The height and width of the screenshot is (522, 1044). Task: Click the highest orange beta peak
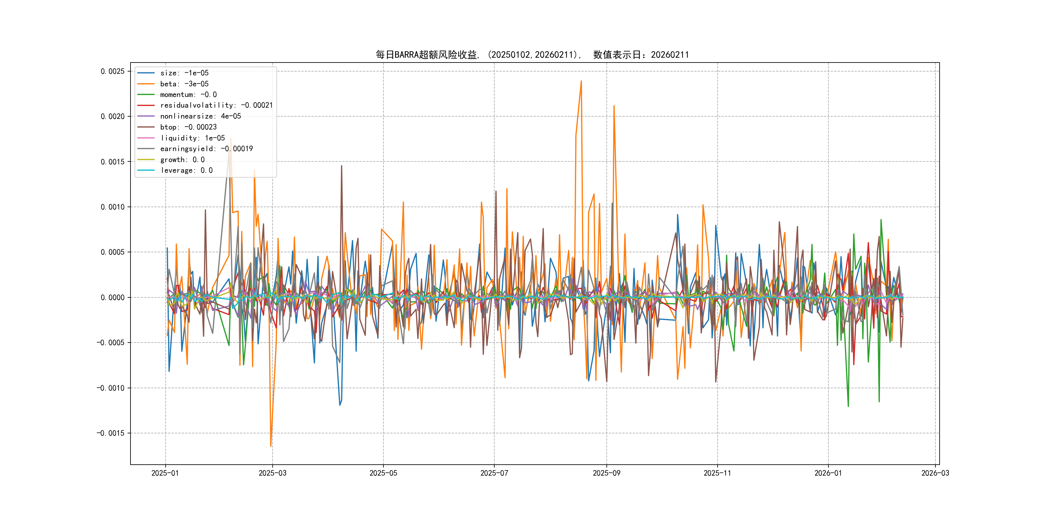click(x=581, y=81)
